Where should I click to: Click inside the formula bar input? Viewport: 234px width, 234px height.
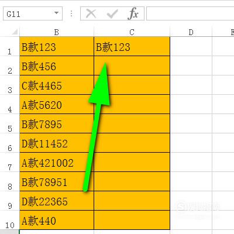tap(190, 13)
